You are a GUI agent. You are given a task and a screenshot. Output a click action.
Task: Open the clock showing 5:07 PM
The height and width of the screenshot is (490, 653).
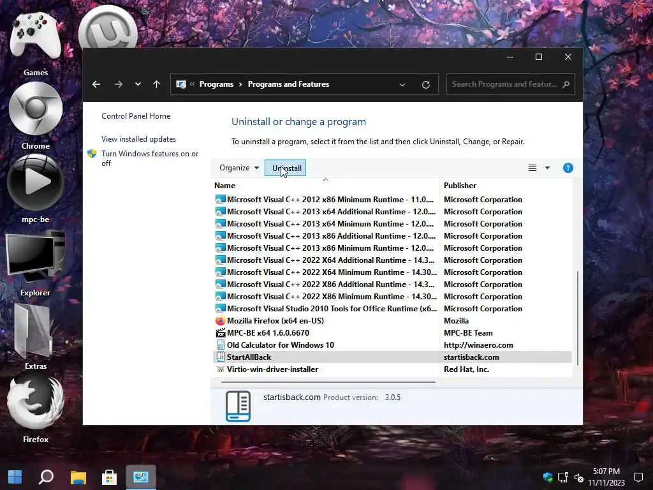(606, 477)
